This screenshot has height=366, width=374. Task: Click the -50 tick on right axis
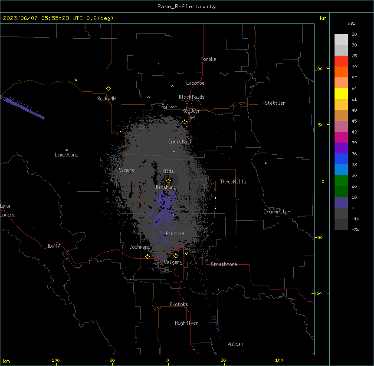click(x=318, y=237)
